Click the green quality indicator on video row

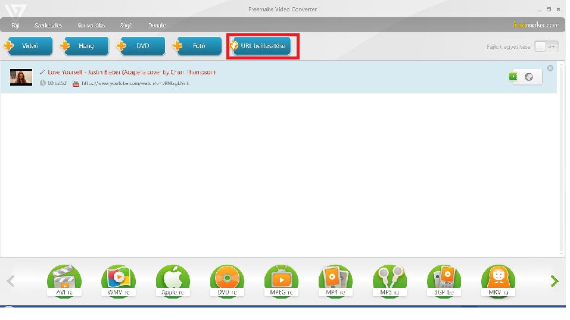pos(513,77)
